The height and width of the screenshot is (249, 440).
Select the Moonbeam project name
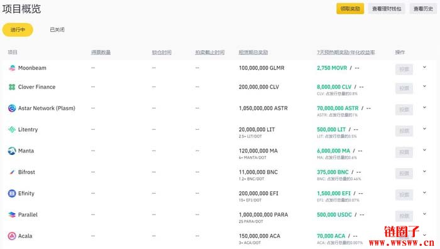(x=32, y=68)
